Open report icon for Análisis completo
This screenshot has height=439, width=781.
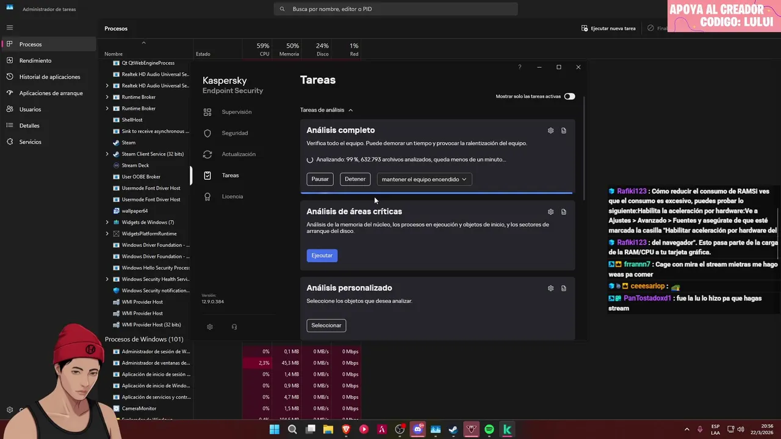564,130
